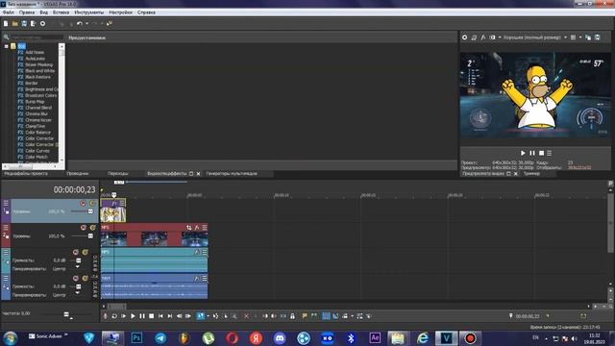Open preview quality dropdown
The image size is (615, 346).
(x=566, y=37)
